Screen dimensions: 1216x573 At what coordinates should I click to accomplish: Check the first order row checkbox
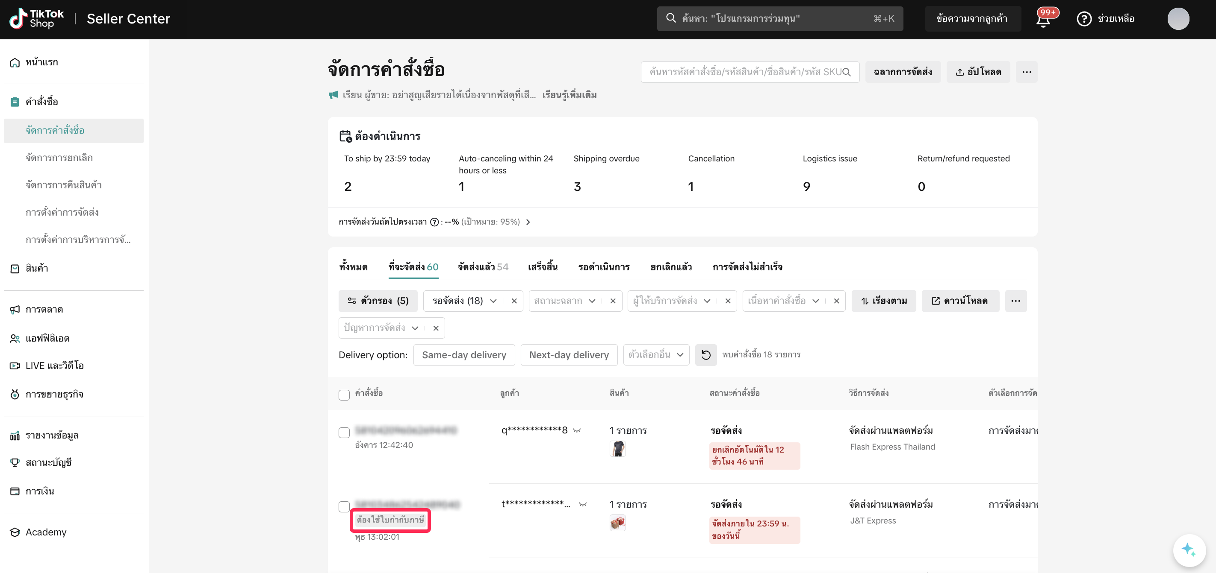point(344,433)
